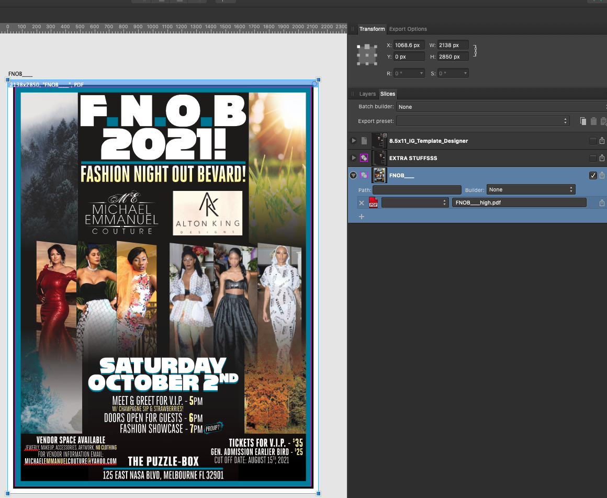The image size is (607, 498).
Task: Click the slice type icon of EXTRA STUFFSSS
Action: [x=364, y=158]
